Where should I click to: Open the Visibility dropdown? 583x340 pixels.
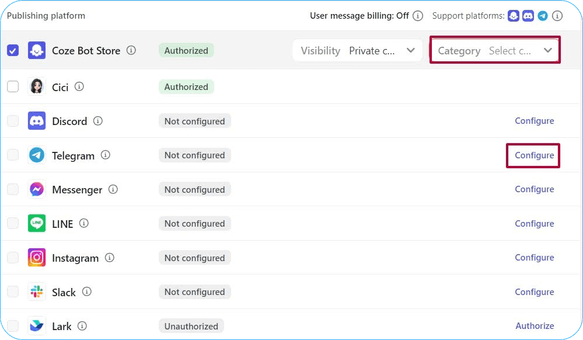point(357,50)
